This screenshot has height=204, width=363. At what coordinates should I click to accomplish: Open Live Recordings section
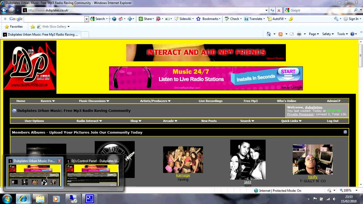(x=210, y=101)
